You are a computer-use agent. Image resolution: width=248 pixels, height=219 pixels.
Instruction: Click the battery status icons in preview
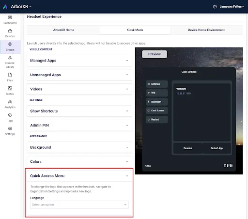(228, 166)
